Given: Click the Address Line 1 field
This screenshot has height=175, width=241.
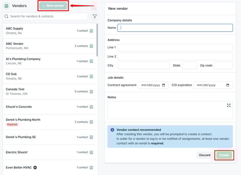Looking at the screenshot, I should tap(175, 47).
